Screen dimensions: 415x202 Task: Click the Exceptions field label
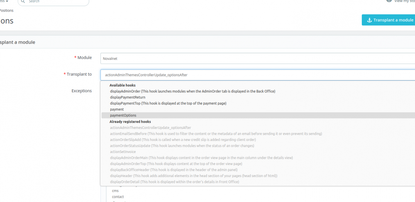(x=82, y=91)
